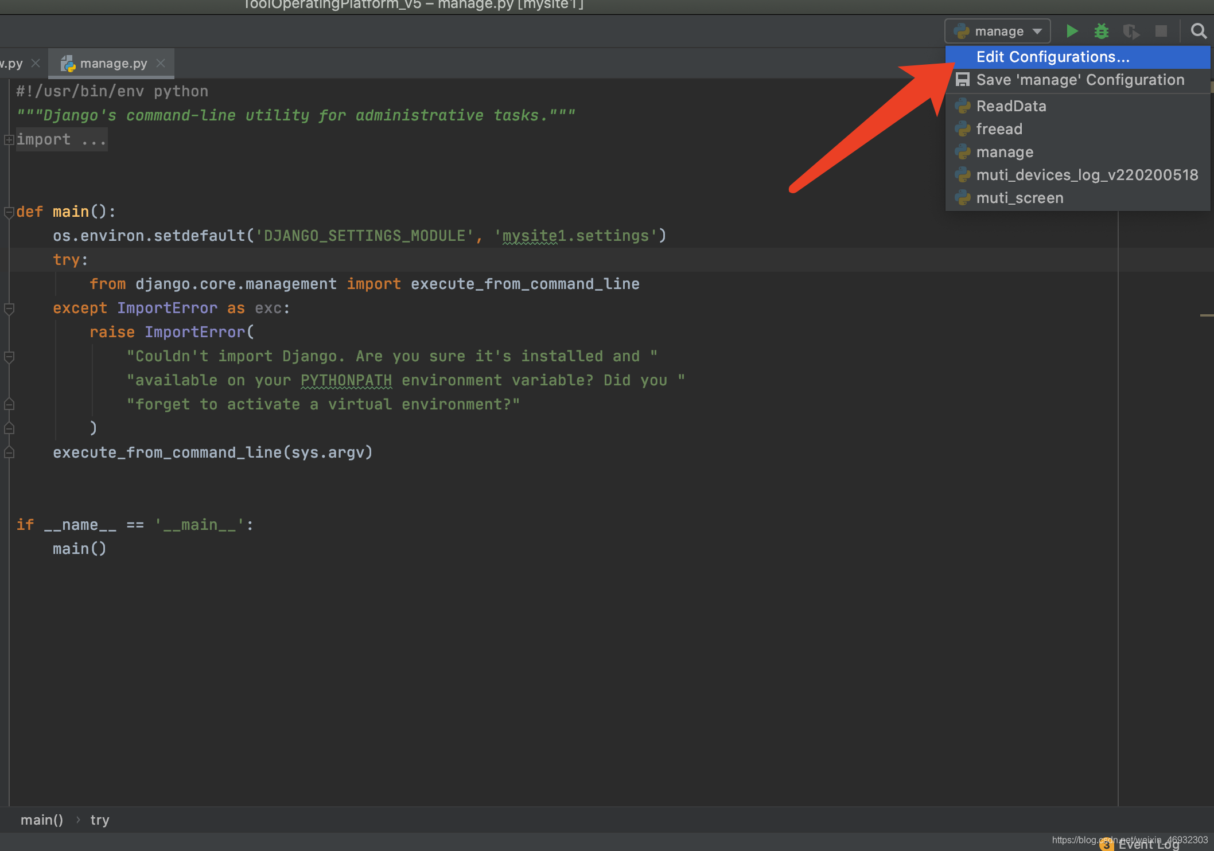
Task: Click the green Run button
Action: click(x=1071, y=31)
